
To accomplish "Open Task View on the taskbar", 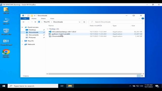I will tap(62, 86).
